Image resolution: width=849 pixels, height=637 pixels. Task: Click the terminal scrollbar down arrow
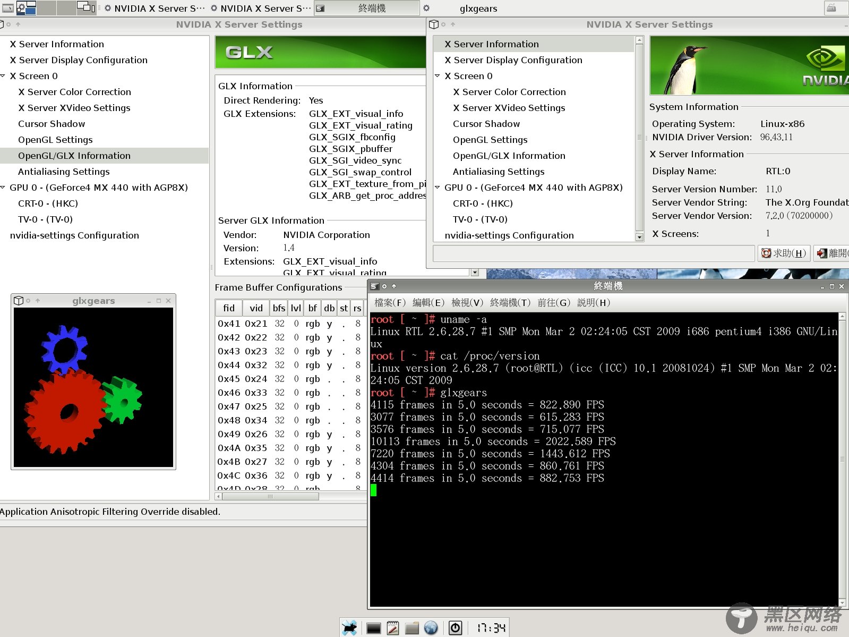tap(842, 602)
